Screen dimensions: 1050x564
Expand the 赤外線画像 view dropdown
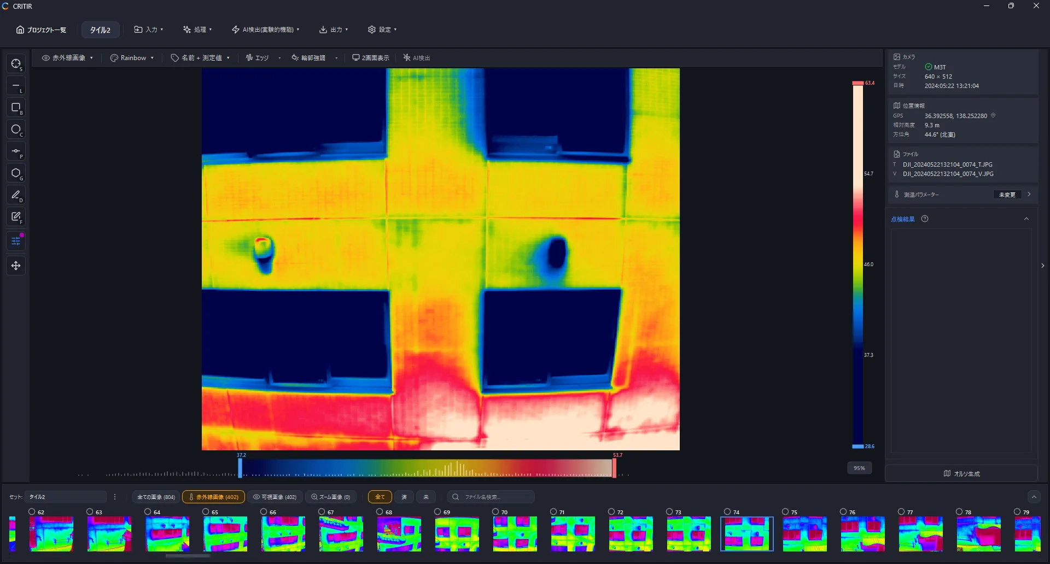tap(68, 58)
